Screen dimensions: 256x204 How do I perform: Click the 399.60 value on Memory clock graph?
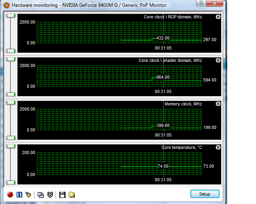pos(163,125)
